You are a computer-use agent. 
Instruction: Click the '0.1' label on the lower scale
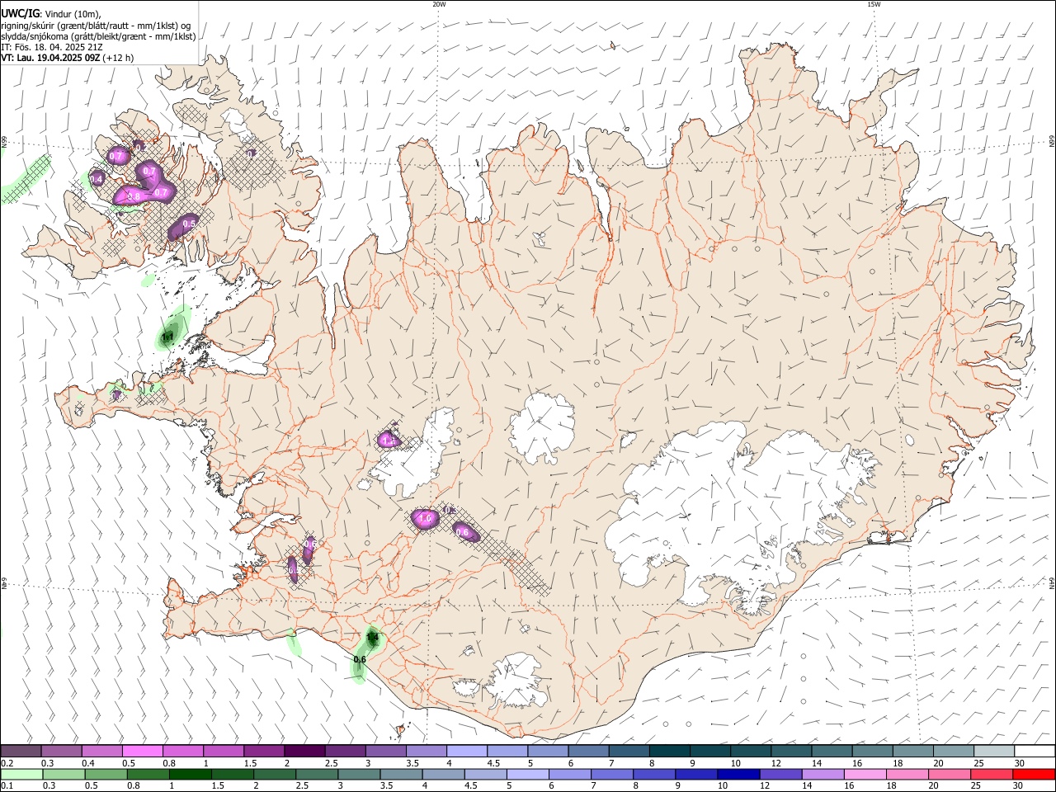pos(7,786)
